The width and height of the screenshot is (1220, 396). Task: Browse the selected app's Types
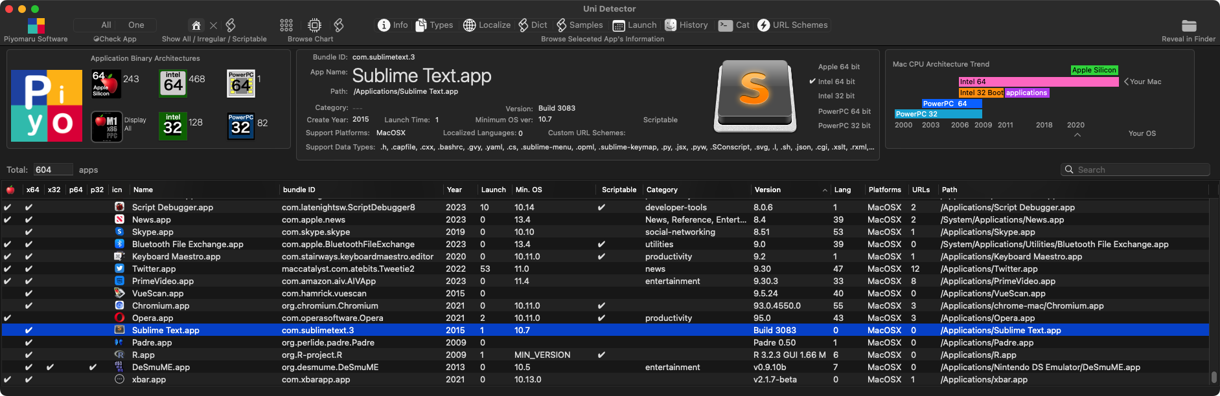434,25
